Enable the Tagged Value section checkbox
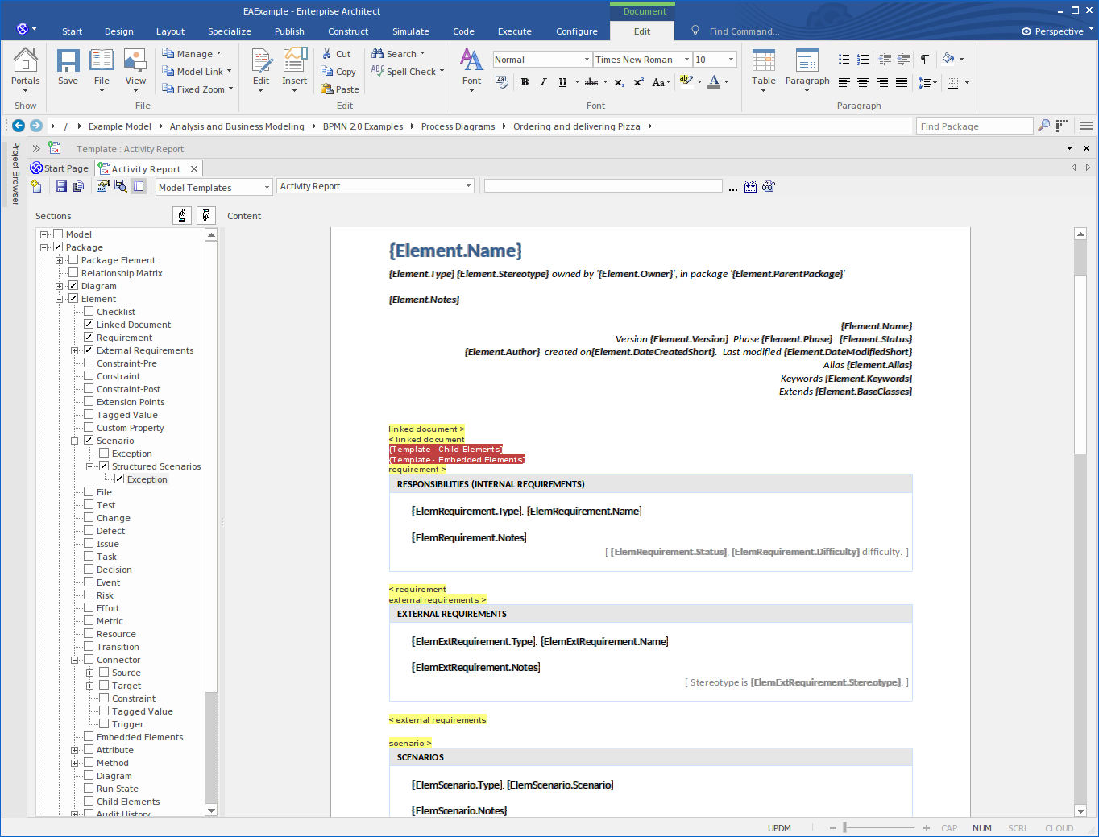 (89, 415)
